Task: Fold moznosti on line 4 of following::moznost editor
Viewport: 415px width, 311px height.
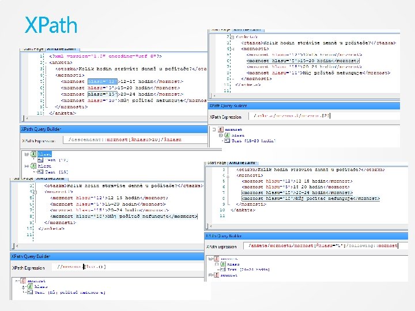Action: pos(228,176)
